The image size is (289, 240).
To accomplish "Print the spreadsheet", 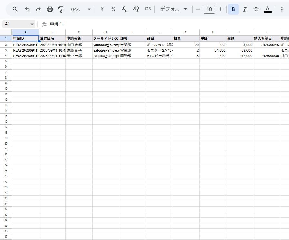I will pyautogui.click(x=50, y=9).
